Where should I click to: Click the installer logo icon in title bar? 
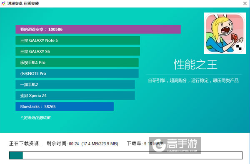point(3,3)
